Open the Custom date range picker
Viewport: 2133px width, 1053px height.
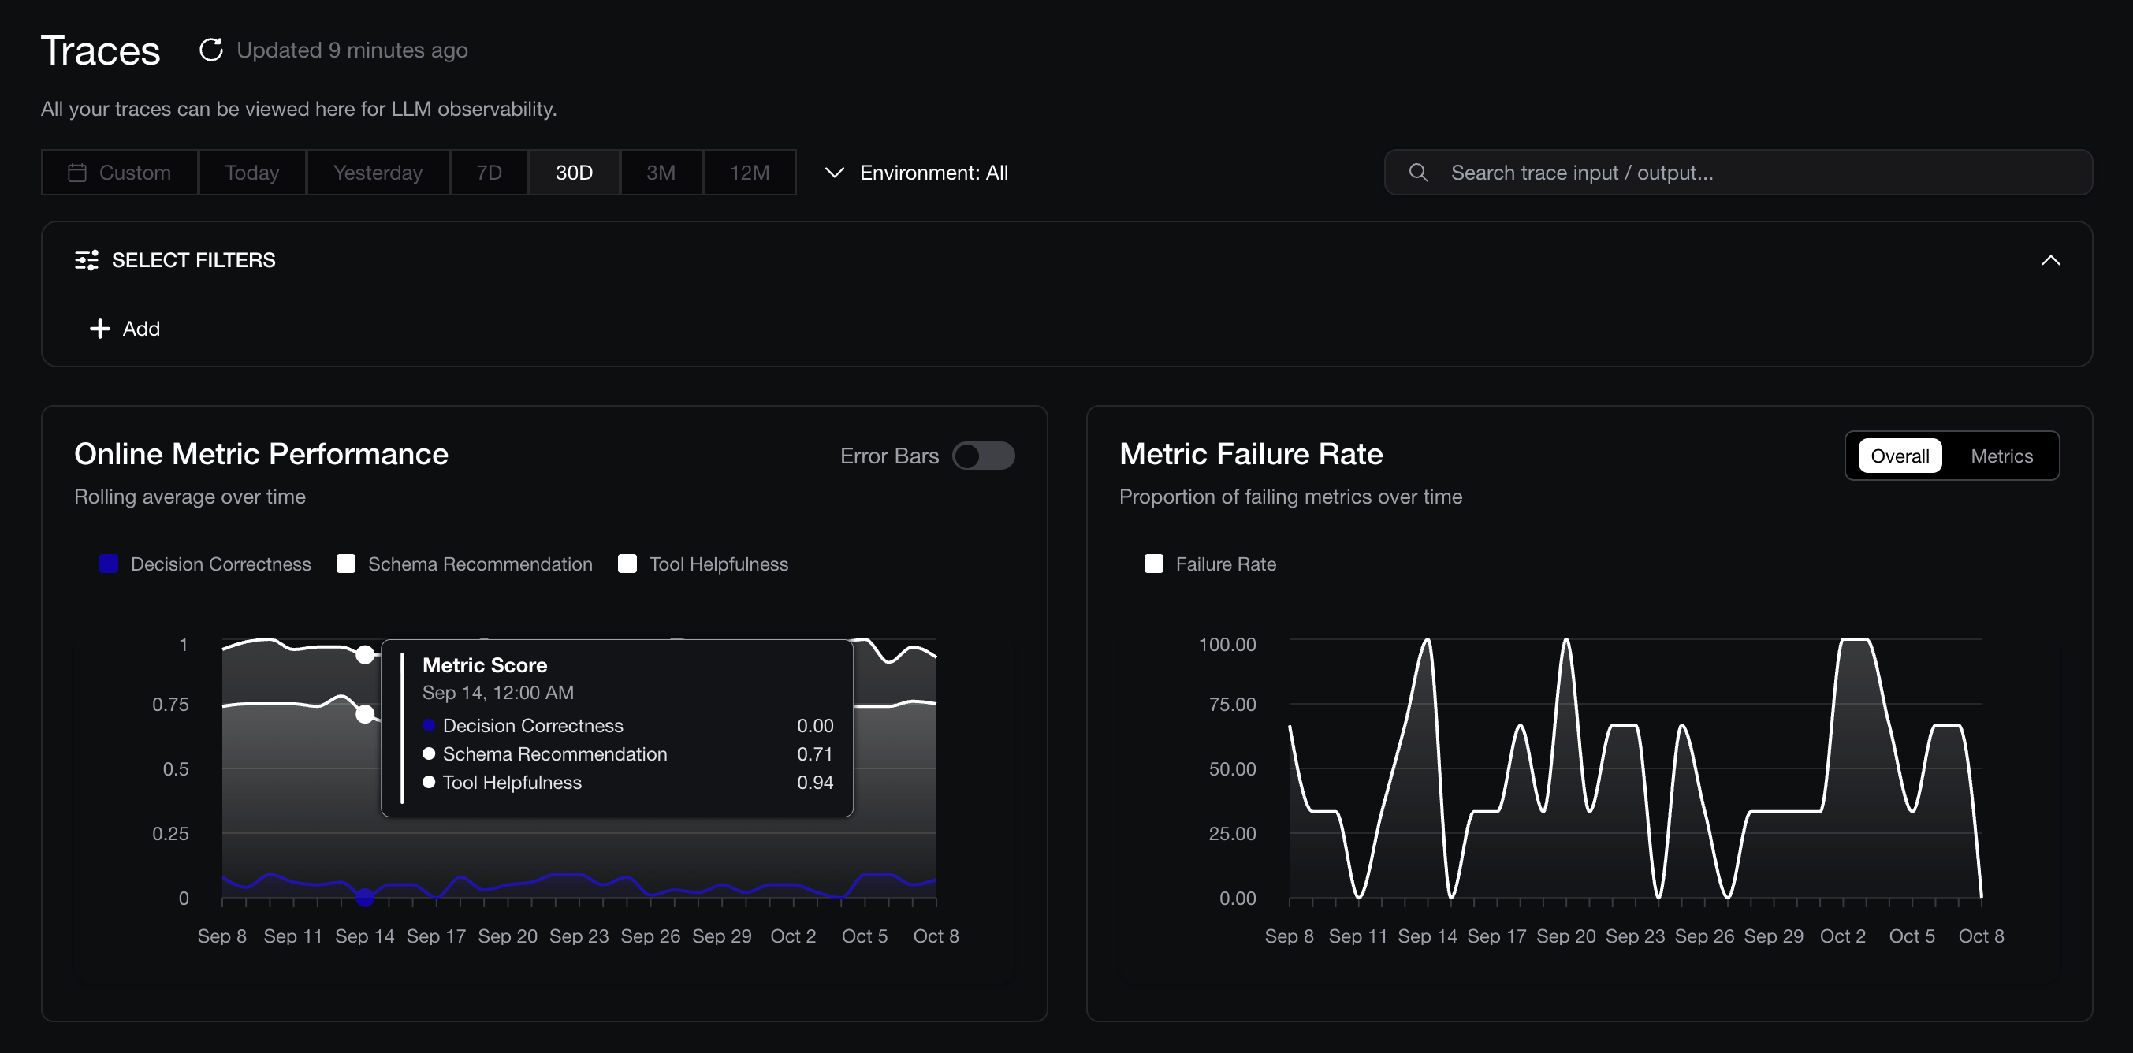coord(119,172)
